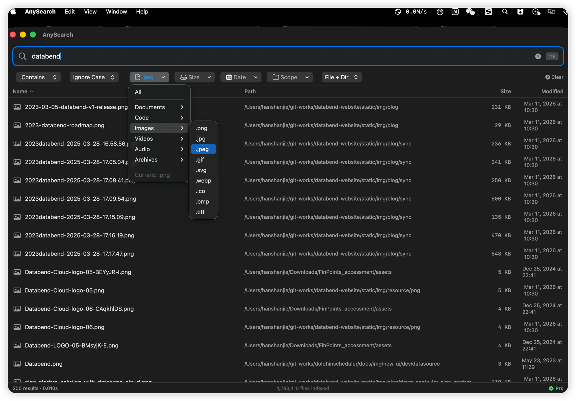Click the magnifier icon in search field
This screenshot has height=401, width=576.
click(x=22, y=56)
